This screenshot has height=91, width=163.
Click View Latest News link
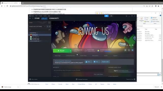coord(98,74)
